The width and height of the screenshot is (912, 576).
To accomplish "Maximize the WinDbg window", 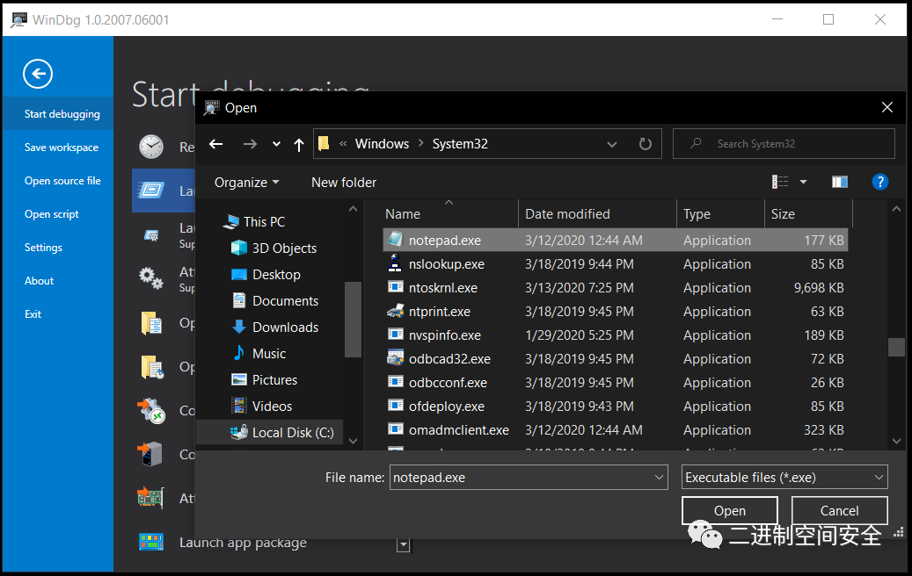I will (x=828, y=19).
